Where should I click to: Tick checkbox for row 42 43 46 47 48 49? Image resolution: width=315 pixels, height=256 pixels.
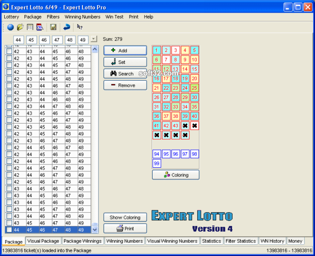[9, 140]
